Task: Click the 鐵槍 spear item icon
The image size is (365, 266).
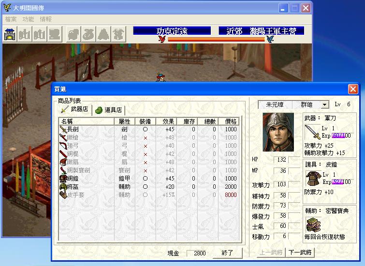Action: point(63,138)
